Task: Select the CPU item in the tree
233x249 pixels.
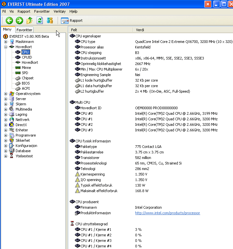Action: 25,52
